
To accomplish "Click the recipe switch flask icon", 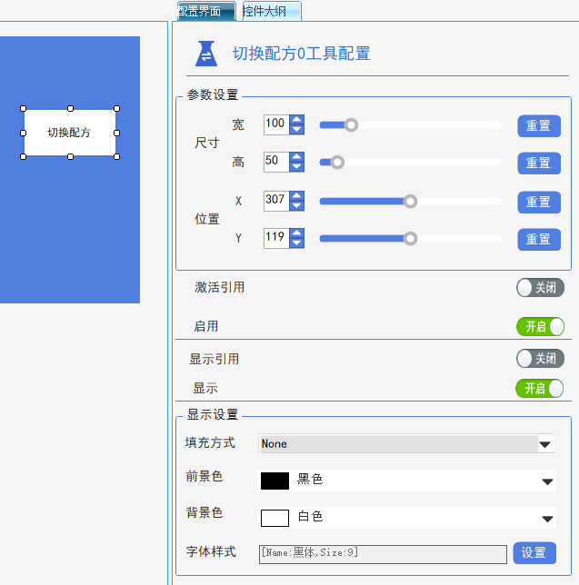I will coord(206,54).
